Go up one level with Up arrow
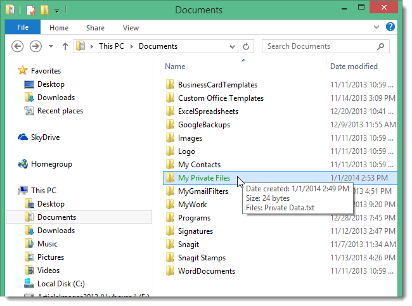This screenshot has height=306, width=412. pyautogui.click(x=65, y=46)
